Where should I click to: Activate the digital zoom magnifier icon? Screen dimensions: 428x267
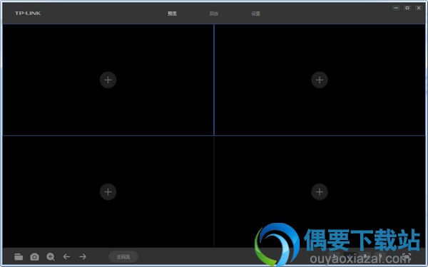[51, 256]
